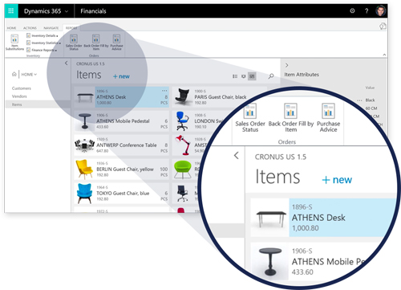The height and width of the screenshot is (290, 401).
Task: Switch to list view layout icon
Action: pyautogui.click(x=235, y=76)
